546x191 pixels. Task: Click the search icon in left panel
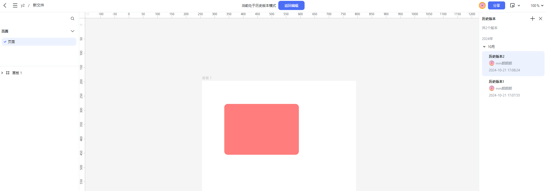point(73,19)
